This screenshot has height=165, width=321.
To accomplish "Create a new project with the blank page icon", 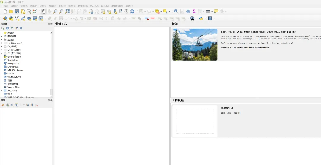I will coord(5,12).
